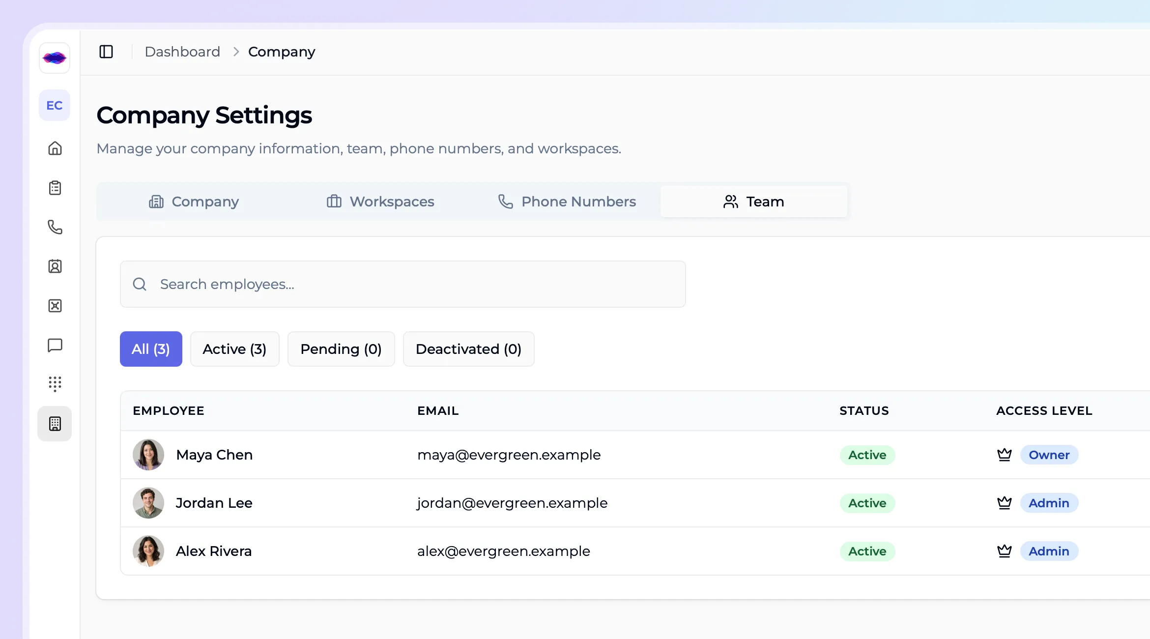The height and width of the screenshot is (639, 1150).
Task: Click alex@evergreen.example email
Action: coord(504,551)
